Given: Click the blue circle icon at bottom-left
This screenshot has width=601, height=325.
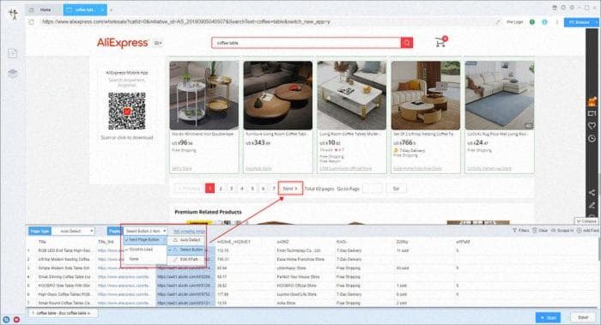Looking at the screenshot, I should pos(6,319).
